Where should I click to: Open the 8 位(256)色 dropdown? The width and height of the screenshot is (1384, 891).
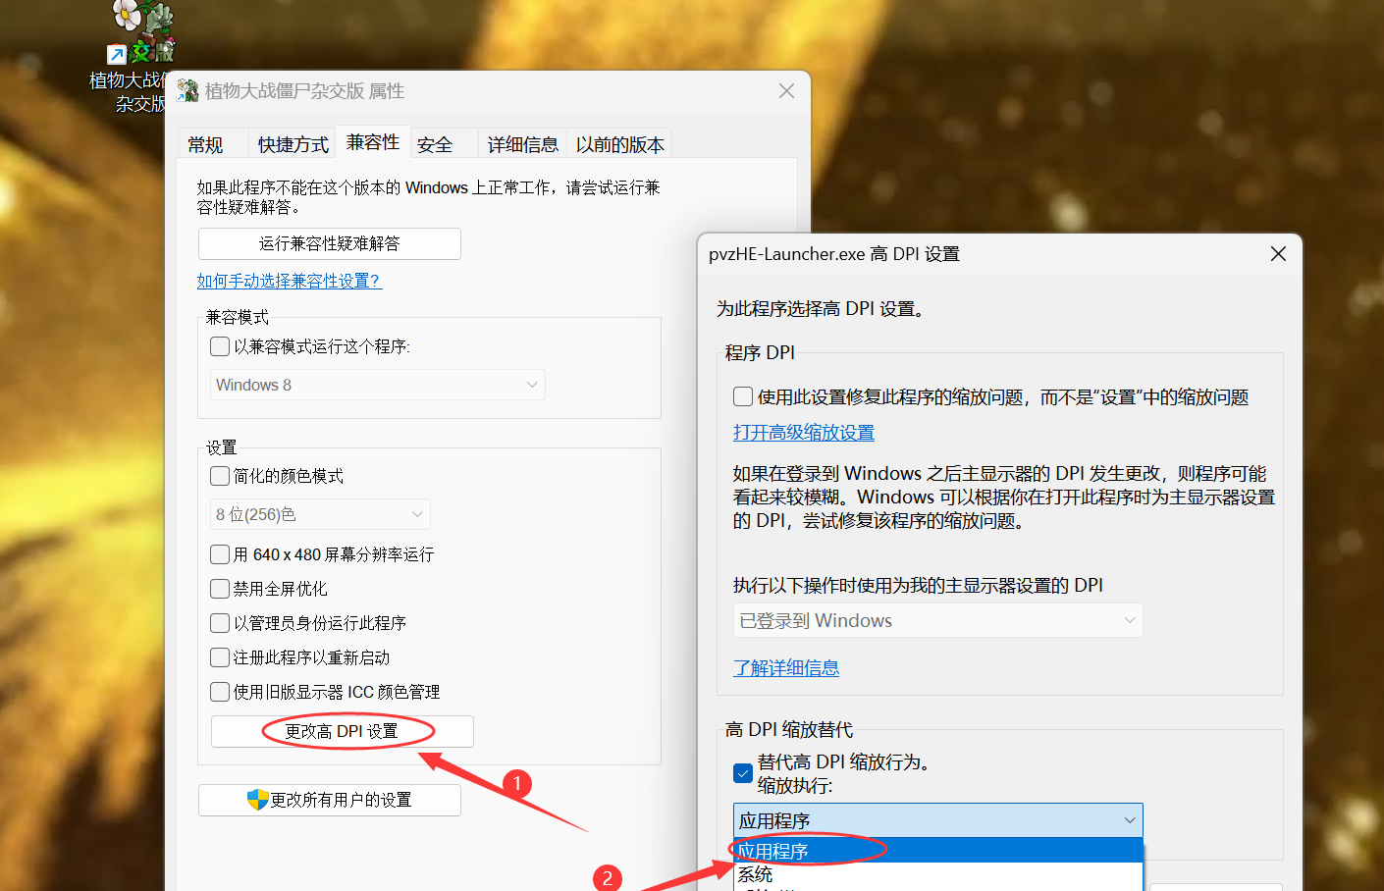[x=320, y=514]
